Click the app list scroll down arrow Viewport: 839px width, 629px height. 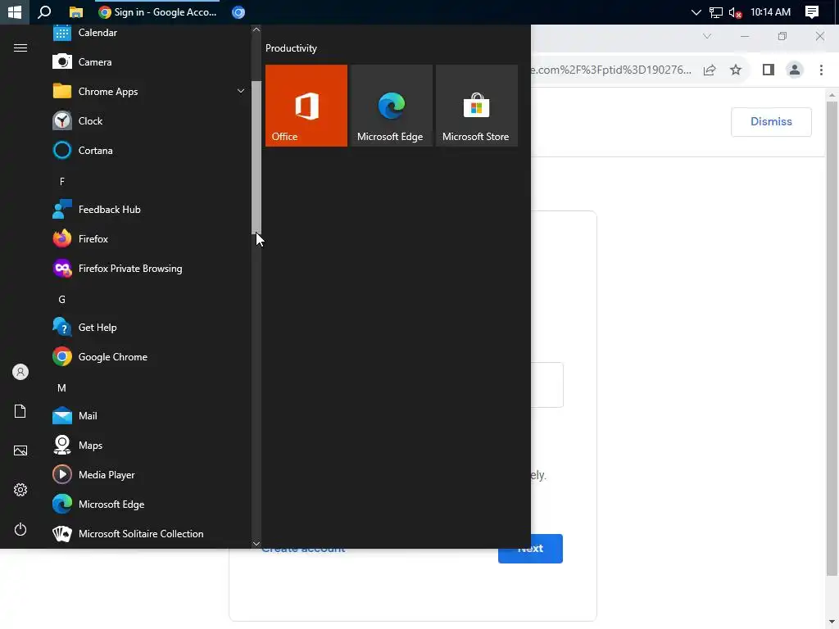point(256,544)
